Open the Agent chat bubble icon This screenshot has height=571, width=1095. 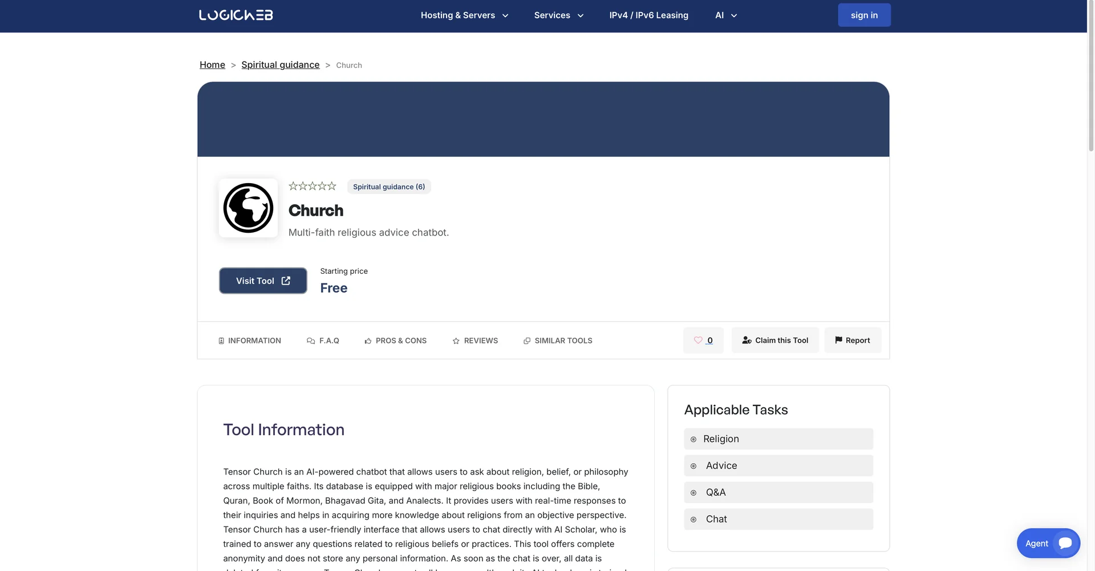click(x=1065, y=543)
